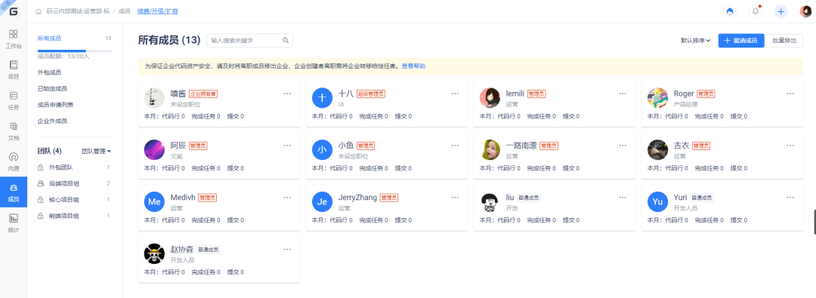
Task: Click the plus create icon in the top bar
Action: pyautogui.click(x=780, y=11)
